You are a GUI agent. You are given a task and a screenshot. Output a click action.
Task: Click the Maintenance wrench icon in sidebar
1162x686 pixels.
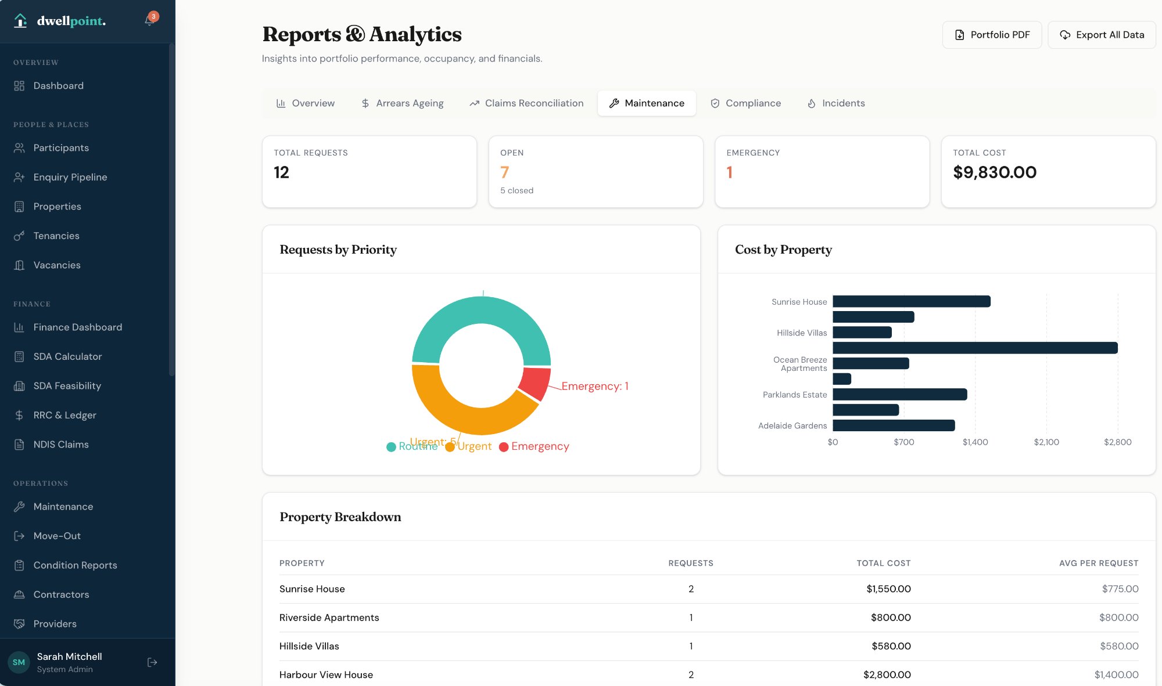coord(19,507)
